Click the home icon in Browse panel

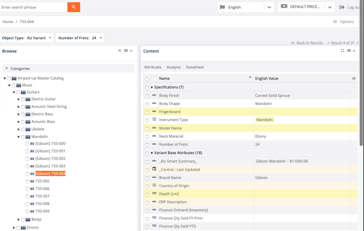[120, 51]
